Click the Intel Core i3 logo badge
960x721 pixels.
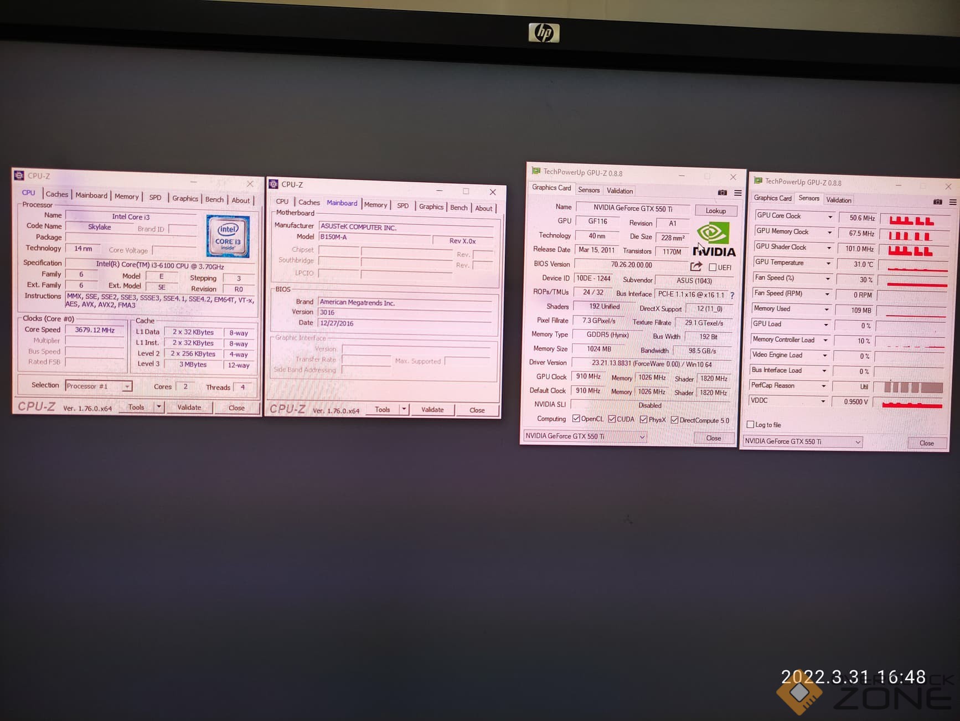coord(228,236)
